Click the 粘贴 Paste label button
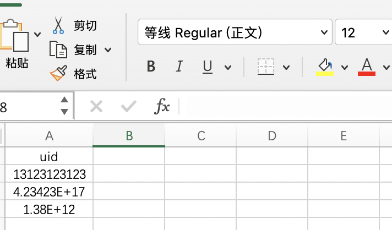This screenshot has height=230, width=392. 17,63
